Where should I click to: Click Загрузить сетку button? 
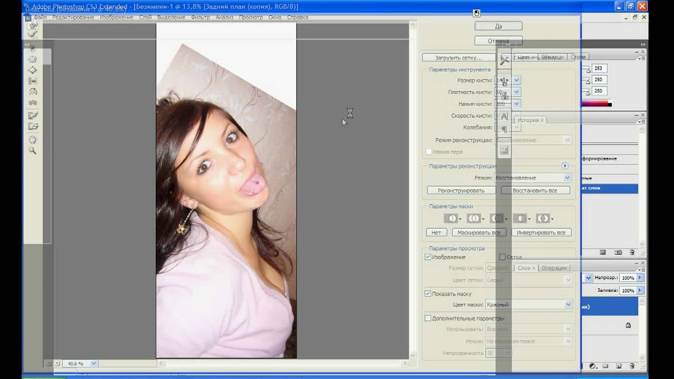coord(459,58)
